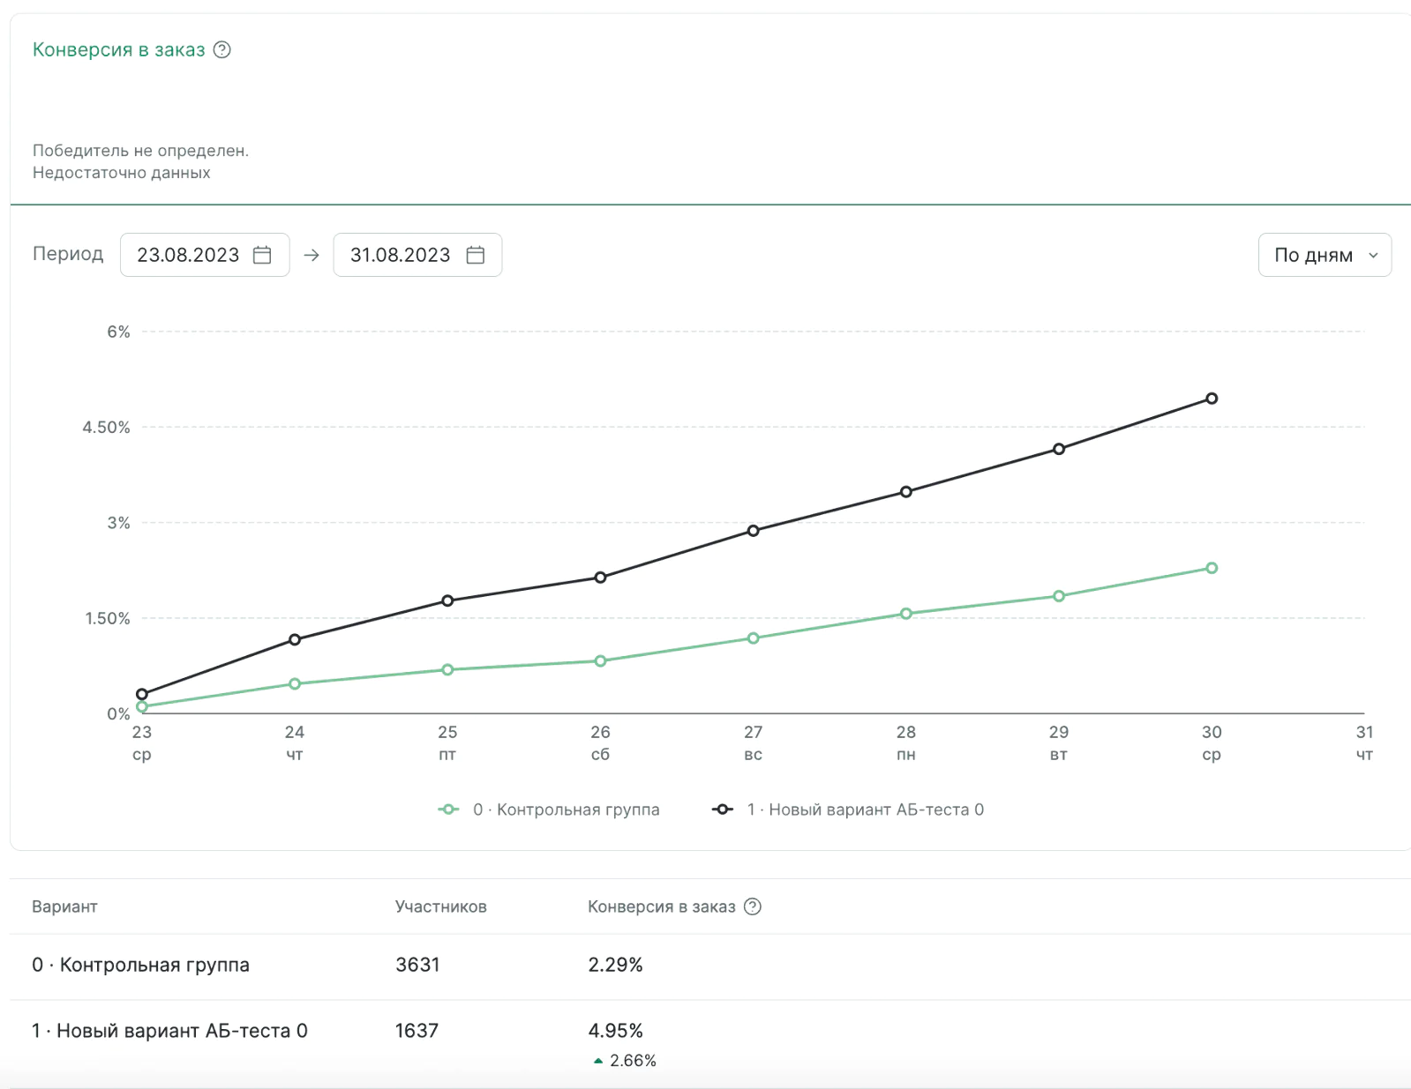The image size is (1411, 1089).
Task: Click y-axis label 4.50%
Action: coord(106,428)
